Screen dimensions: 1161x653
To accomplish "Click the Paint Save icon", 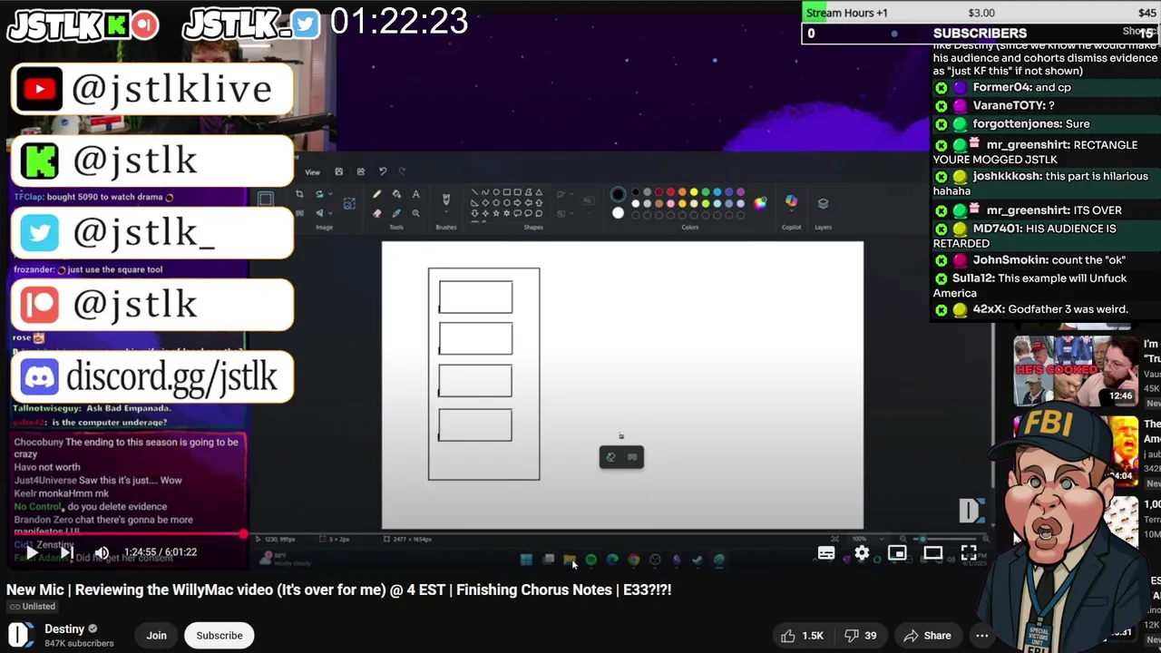I will (338, 171).
